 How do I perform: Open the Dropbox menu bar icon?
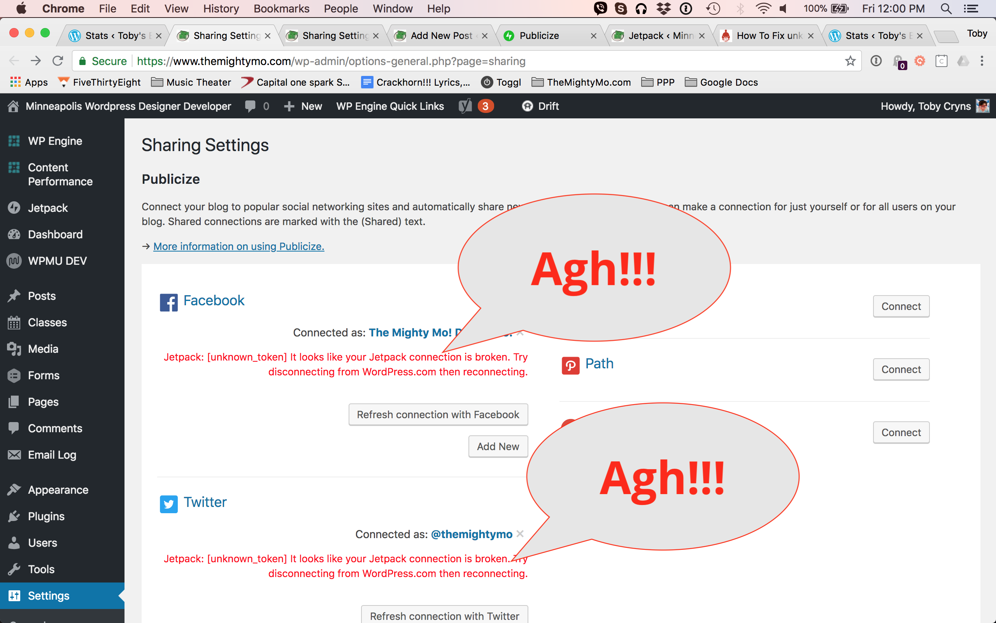click(x=663, y=8)
